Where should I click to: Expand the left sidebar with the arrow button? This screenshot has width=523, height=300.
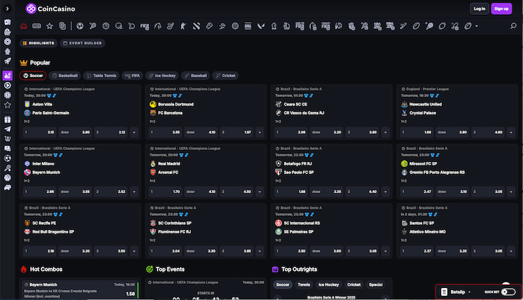(x=7, y=8)
